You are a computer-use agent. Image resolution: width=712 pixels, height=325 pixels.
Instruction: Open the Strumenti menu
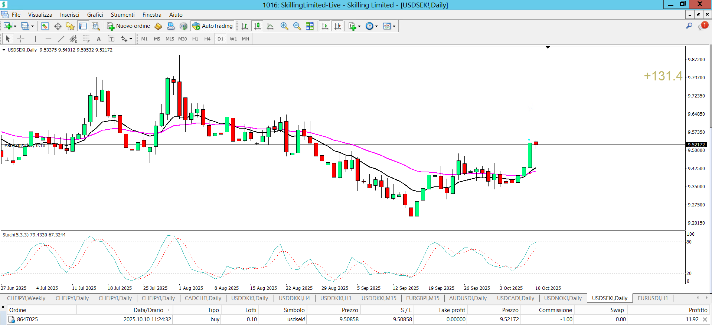(123, 15)
